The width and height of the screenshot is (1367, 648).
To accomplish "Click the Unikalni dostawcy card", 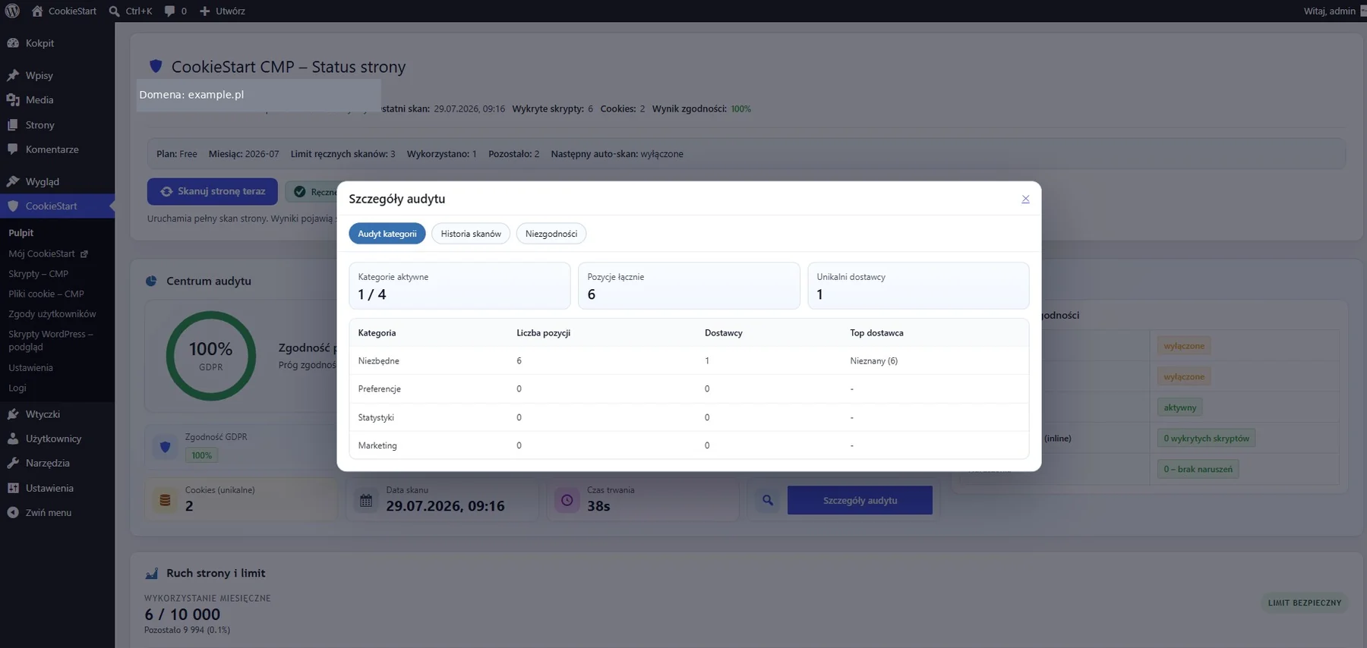I will 918,286.
